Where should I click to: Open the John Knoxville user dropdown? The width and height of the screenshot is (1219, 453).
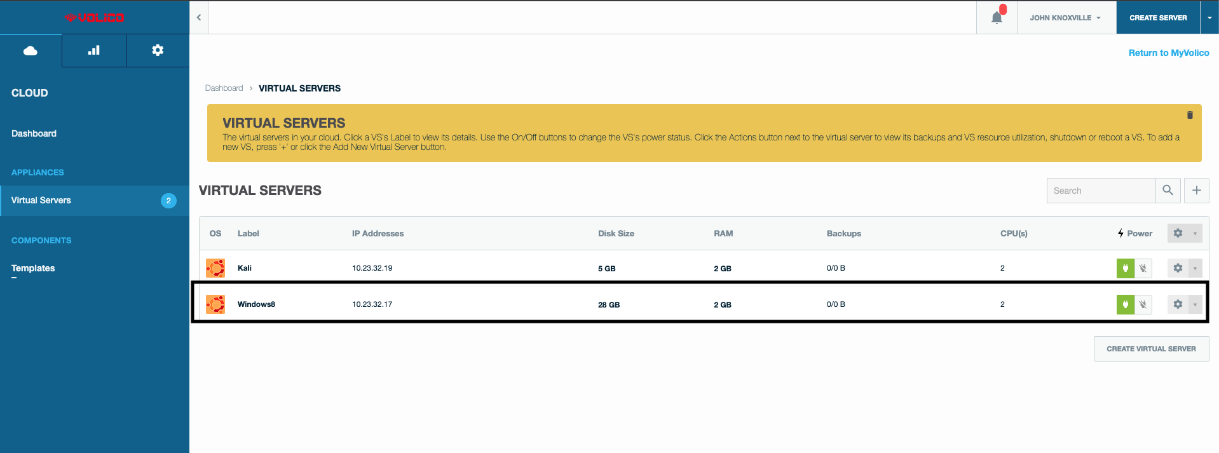1066,18
